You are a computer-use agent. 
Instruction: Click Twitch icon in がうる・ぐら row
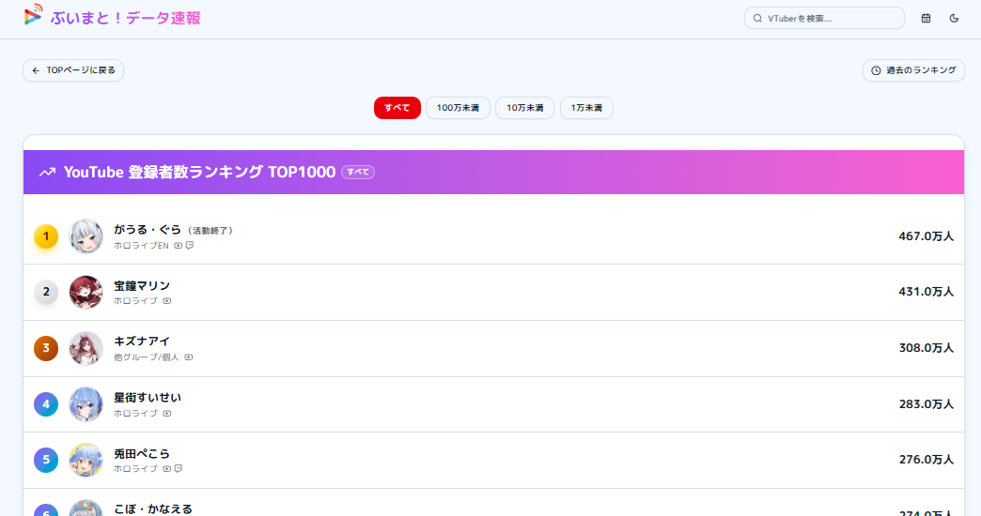tap(190, 246)
